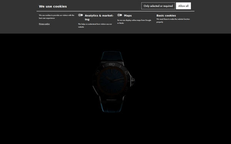The width and height of the screenshot is (231, 144).
Task: Choose Only selected or required
Action: click(x=158, y=6)
